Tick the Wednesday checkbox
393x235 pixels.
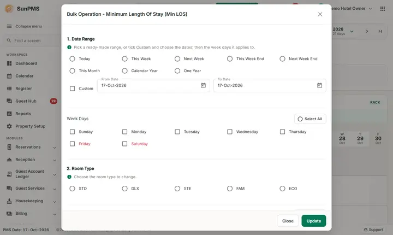[230, 132]
